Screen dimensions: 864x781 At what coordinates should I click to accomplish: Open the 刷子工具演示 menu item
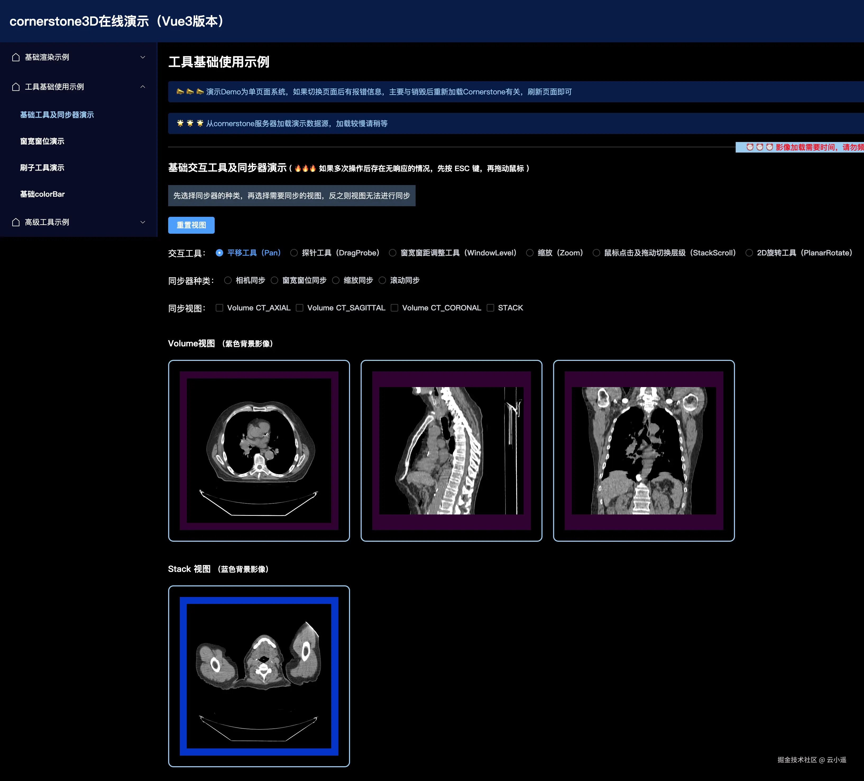click(42, 168)
